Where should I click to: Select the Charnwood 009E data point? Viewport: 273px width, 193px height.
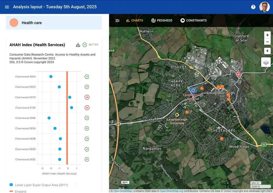[x=49, y=118]
